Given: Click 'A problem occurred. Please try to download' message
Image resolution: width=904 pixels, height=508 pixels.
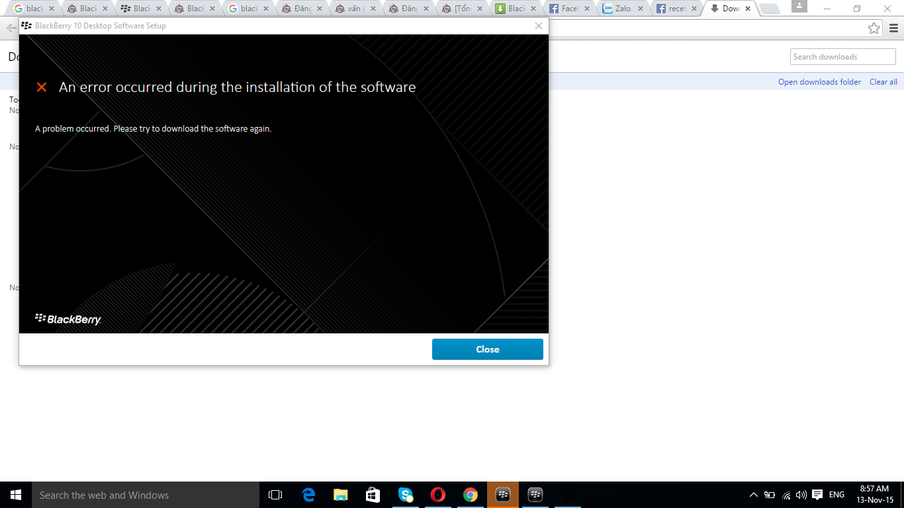Looking at the screenshot, I should click(x=154, y=128).
